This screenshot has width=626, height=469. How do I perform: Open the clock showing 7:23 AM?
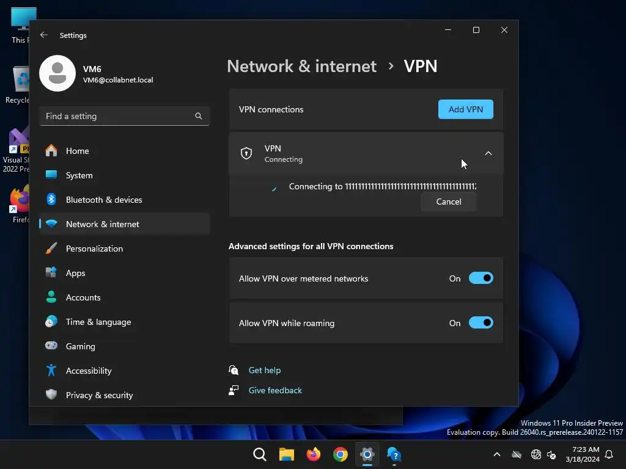583,454
